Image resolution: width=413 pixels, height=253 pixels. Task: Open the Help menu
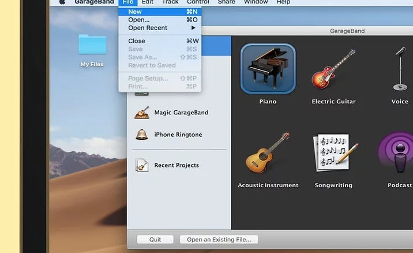[x=283, y=2]
